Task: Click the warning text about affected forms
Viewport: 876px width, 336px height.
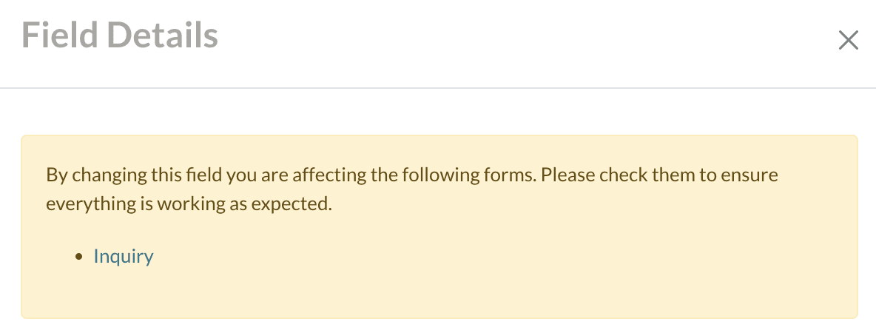Action: [x=412, y=176]
